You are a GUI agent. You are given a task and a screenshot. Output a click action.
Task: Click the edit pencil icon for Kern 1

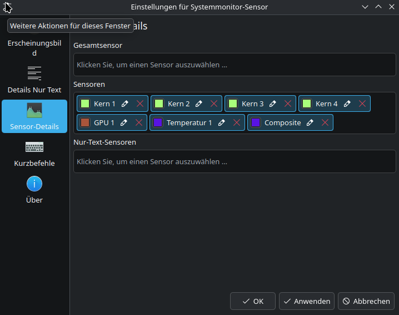tap(125, 104)
